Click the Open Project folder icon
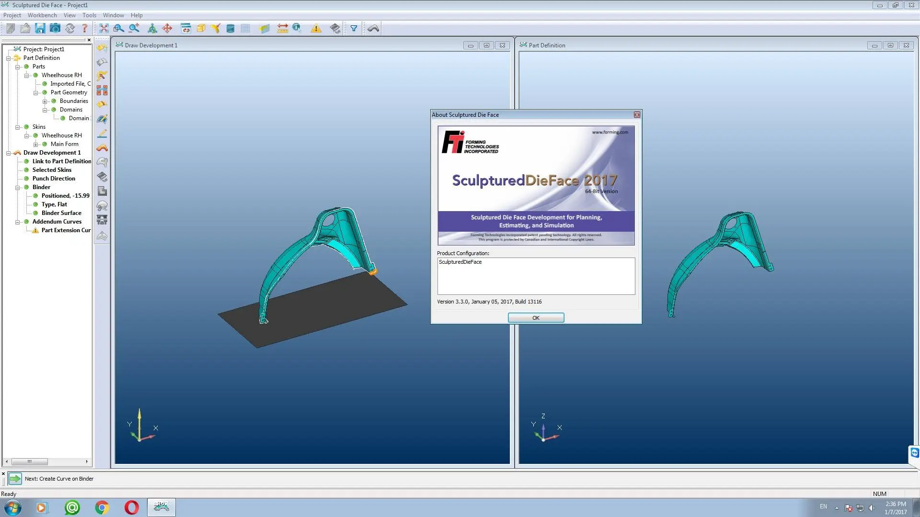This screenshot has height=517, width=920. pyautogui.click(x=25, y=29)
